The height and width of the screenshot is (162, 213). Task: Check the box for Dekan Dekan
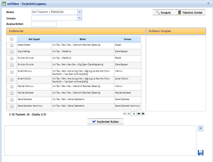pos(12,45)
